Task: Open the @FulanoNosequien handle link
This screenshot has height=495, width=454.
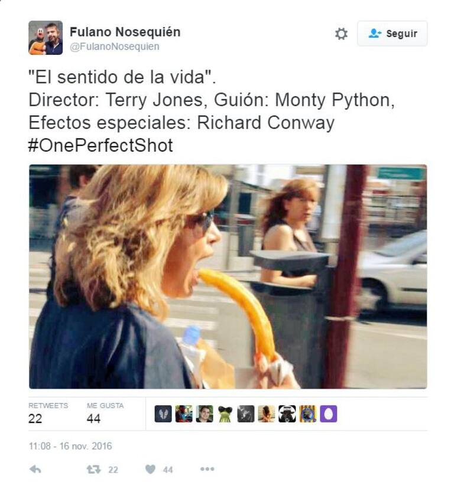Action: coord(115,47)
